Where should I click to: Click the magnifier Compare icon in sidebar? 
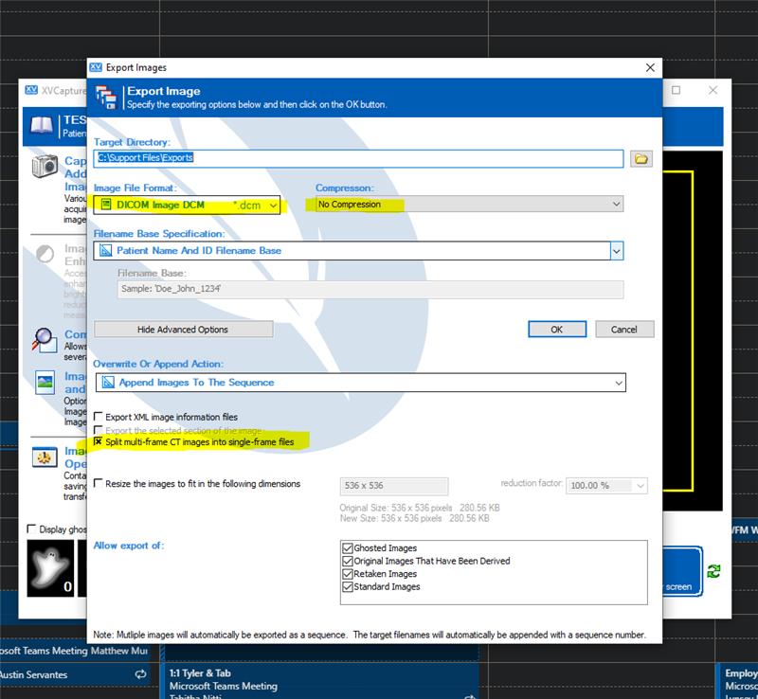45,340
